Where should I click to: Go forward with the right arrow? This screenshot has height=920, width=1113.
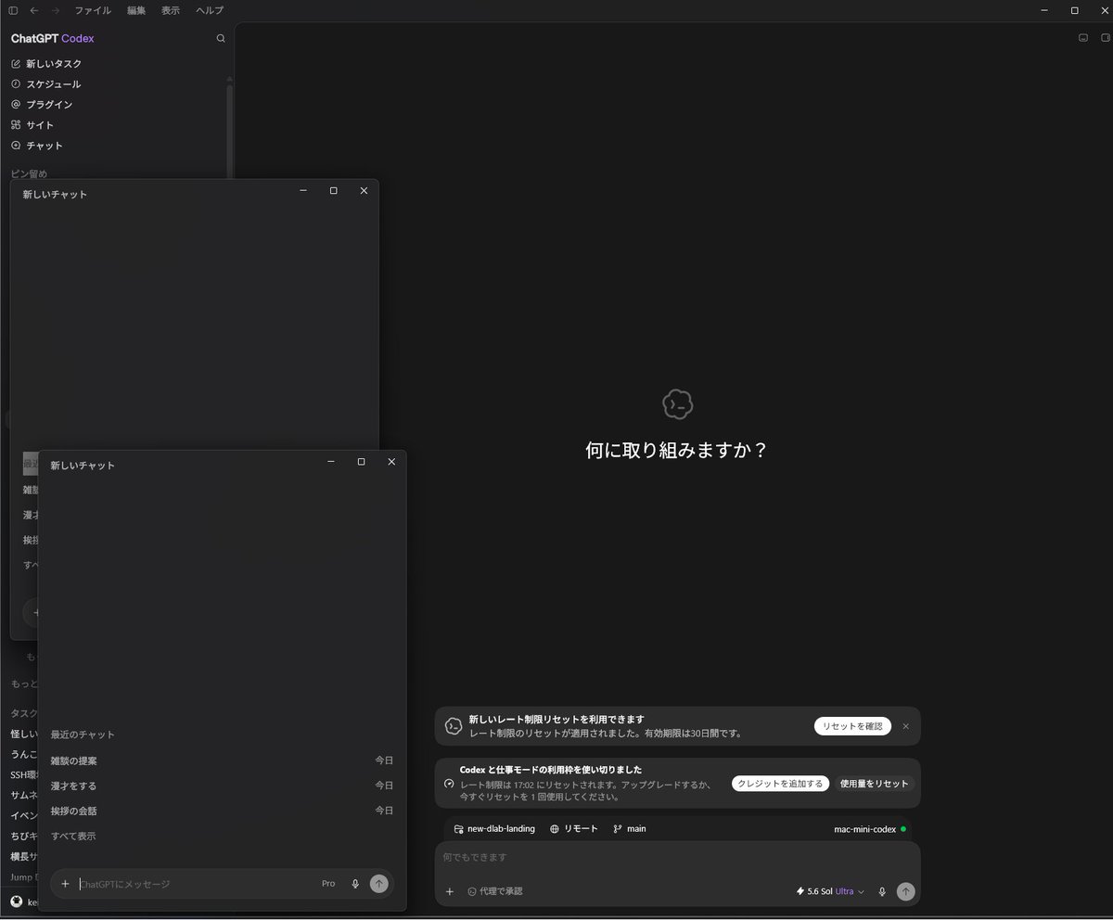pos(56,10)
